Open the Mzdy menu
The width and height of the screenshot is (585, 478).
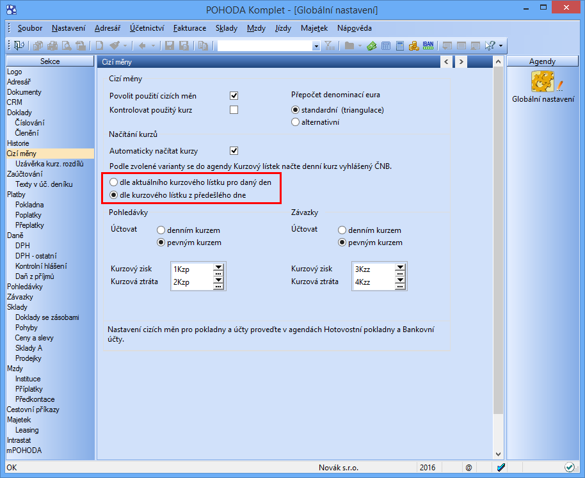pos(256,28)
